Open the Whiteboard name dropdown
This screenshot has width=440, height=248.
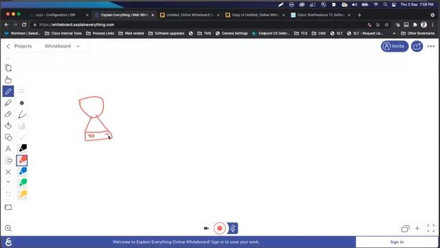62,46
